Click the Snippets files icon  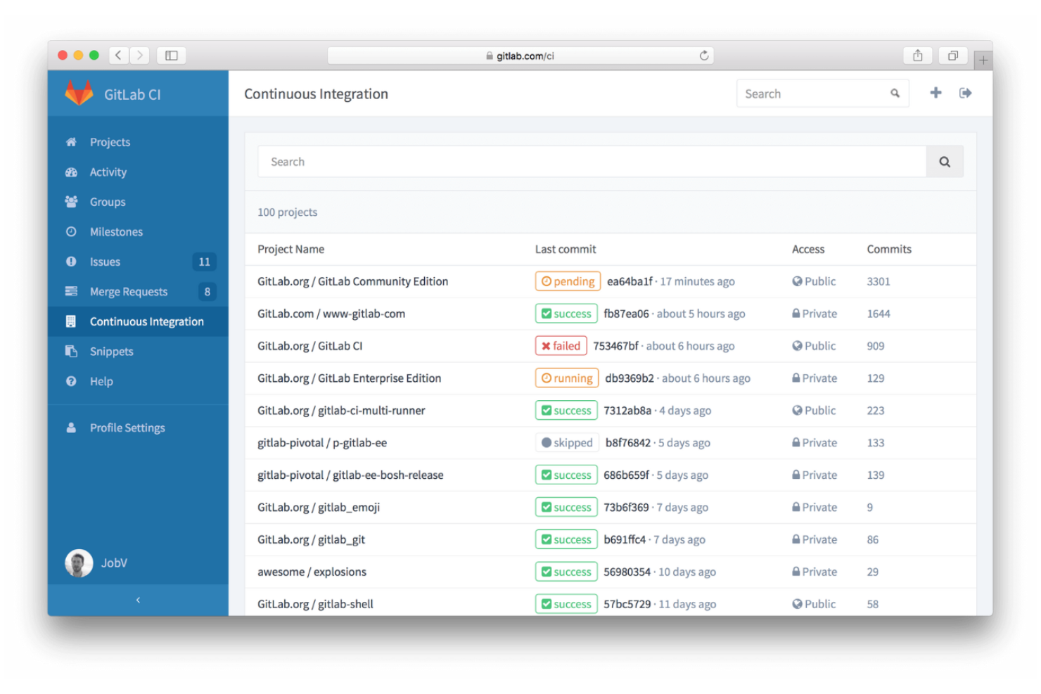[x=71, y=351]
